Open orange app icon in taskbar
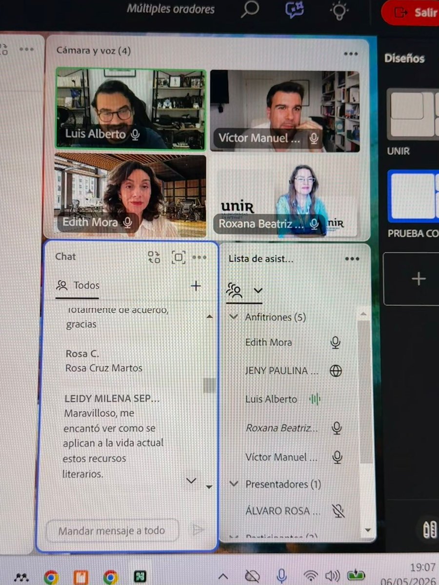 point(81,578)
